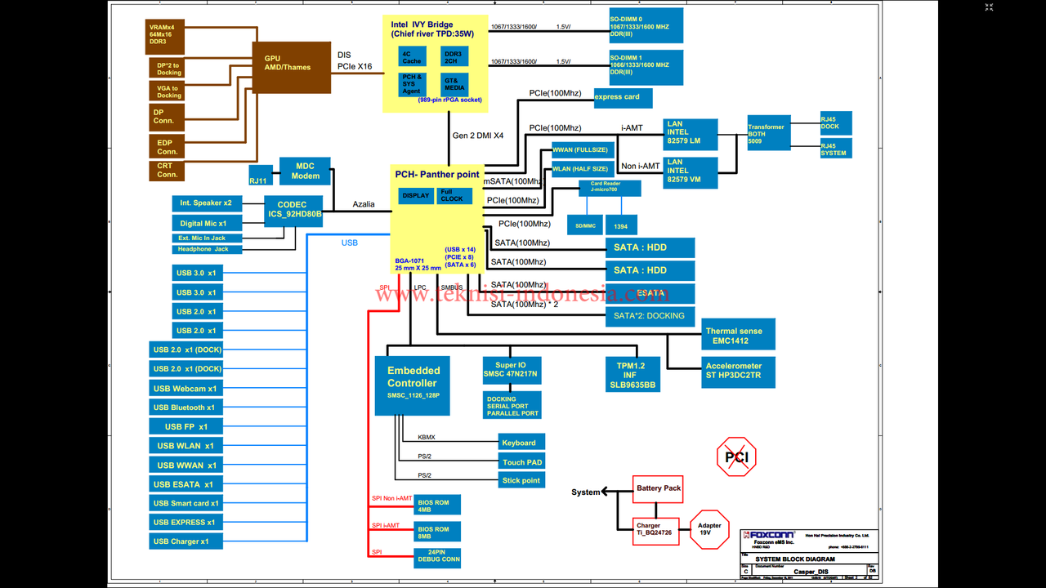Click the SO-DIMM 0 block
Image resolution: width=1046 pixels, height=588 pixels.
646,25
